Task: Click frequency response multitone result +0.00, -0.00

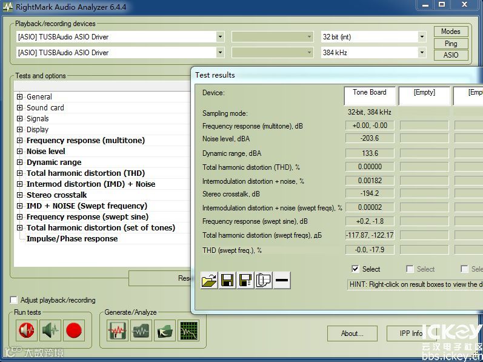Action: click(x=370, y=126)
